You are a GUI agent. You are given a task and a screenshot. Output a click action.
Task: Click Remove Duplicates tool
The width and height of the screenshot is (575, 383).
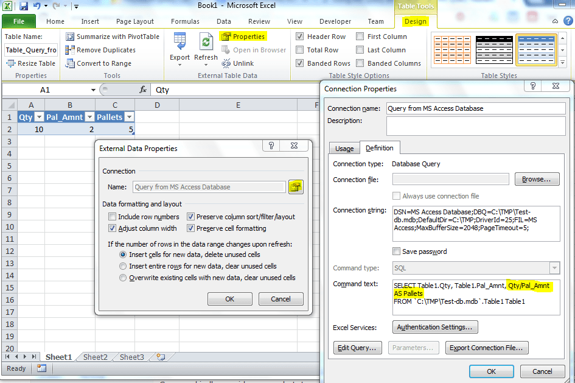(x=100, y=50)
